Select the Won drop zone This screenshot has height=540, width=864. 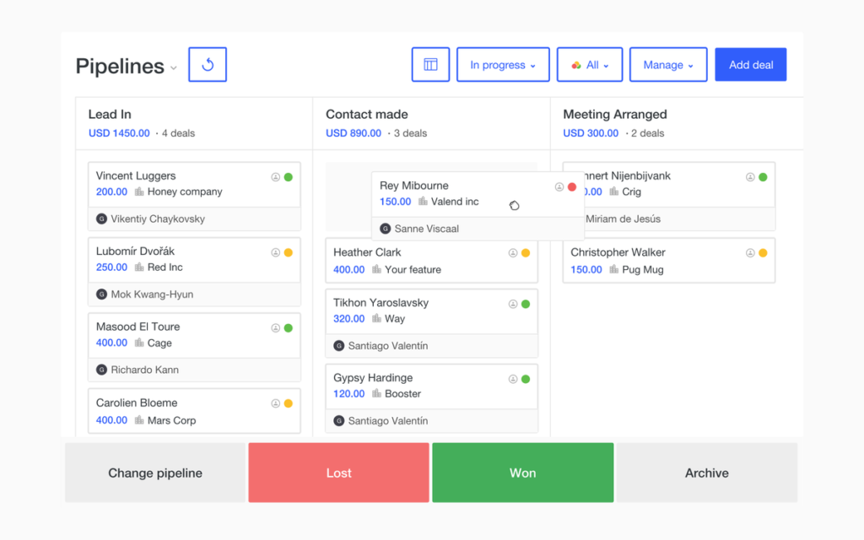pos(522,472)
